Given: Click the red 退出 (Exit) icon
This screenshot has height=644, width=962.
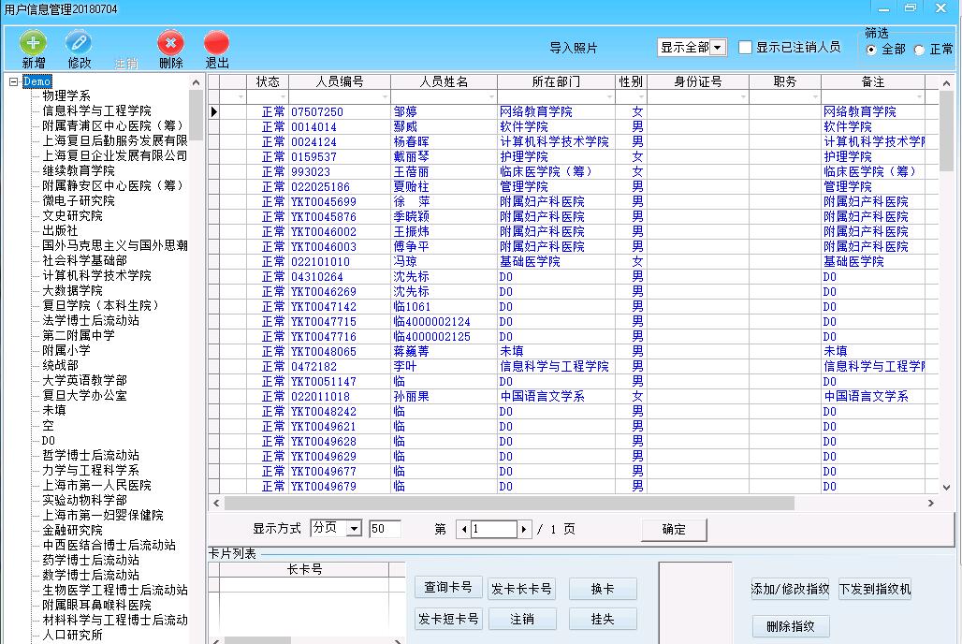Looking at the screenshot, I should click(216, 43).
